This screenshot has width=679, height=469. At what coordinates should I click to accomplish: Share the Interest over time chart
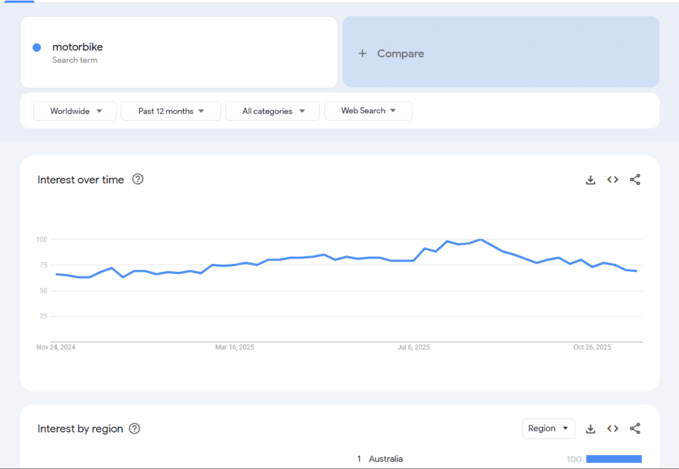[x=635, y=180]
